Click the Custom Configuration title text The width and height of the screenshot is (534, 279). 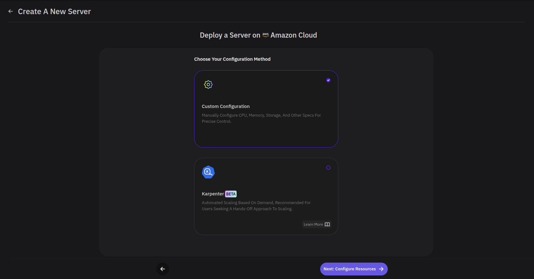[x=226, y=106]
